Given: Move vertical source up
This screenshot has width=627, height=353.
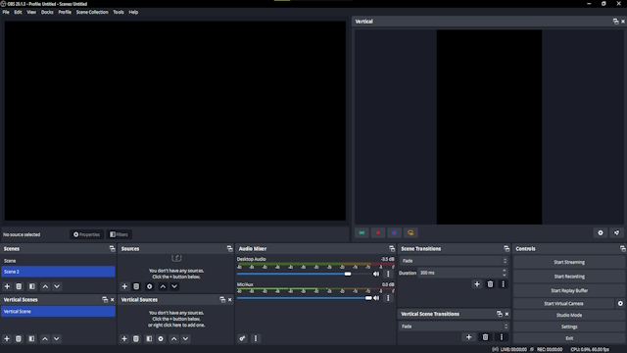Looking at the screenshot, I should (x=174, y=339).
